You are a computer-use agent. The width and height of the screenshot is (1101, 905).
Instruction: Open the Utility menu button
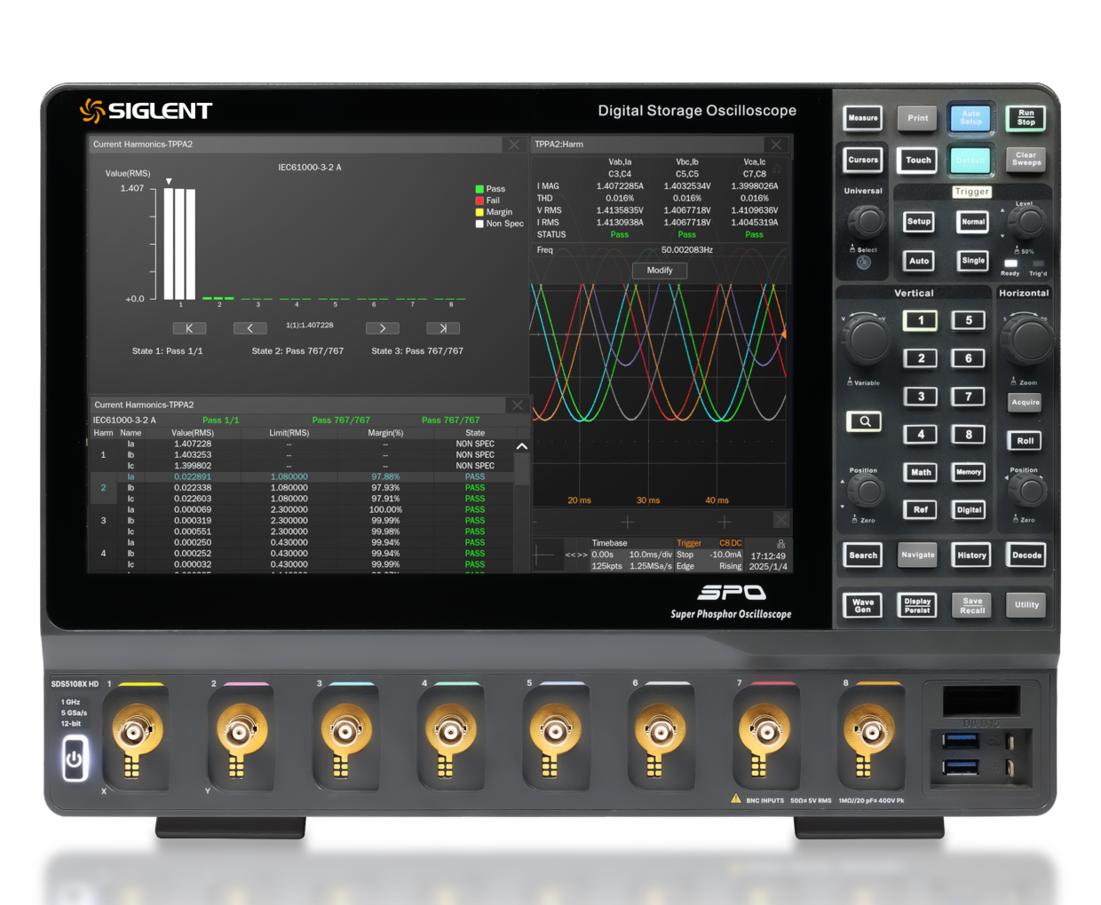coord(1026,605)
